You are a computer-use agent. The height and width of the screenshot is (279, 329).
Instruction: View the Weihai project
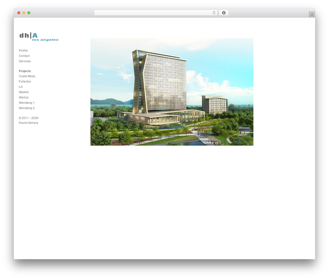point(24,98)
